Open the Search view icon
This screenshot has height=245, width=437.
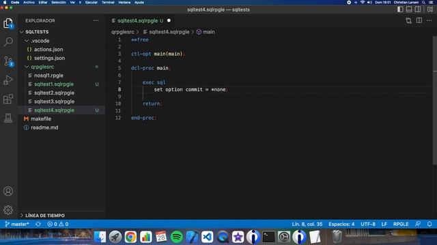pos(8,42)
